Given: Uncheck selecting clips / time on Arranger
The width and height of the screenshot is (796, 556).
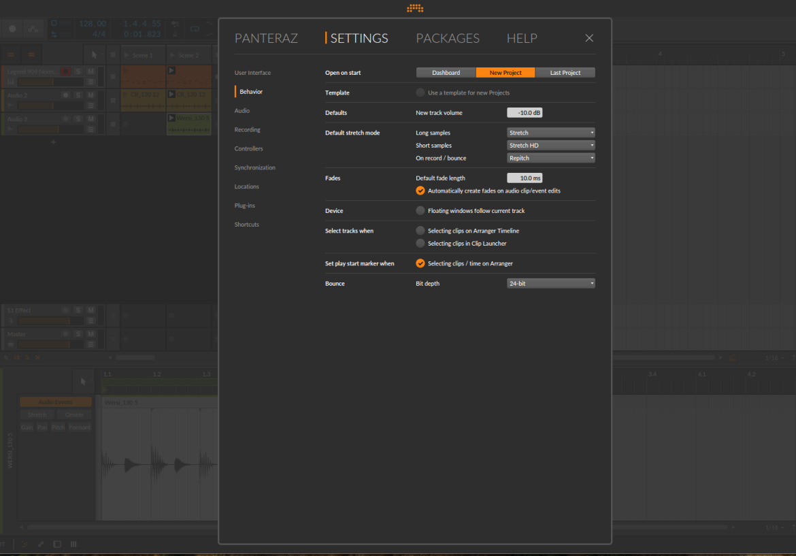Looking at the screenshot, I should [x=420, y=263].
